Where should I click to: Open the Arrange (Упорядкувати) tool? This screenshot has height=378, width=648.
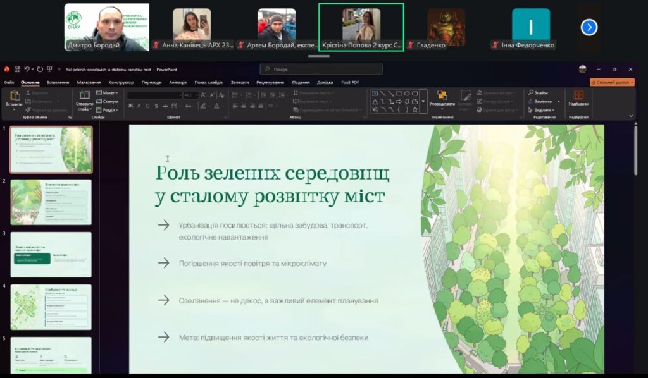pyautogui.click(x=441, y=99)
